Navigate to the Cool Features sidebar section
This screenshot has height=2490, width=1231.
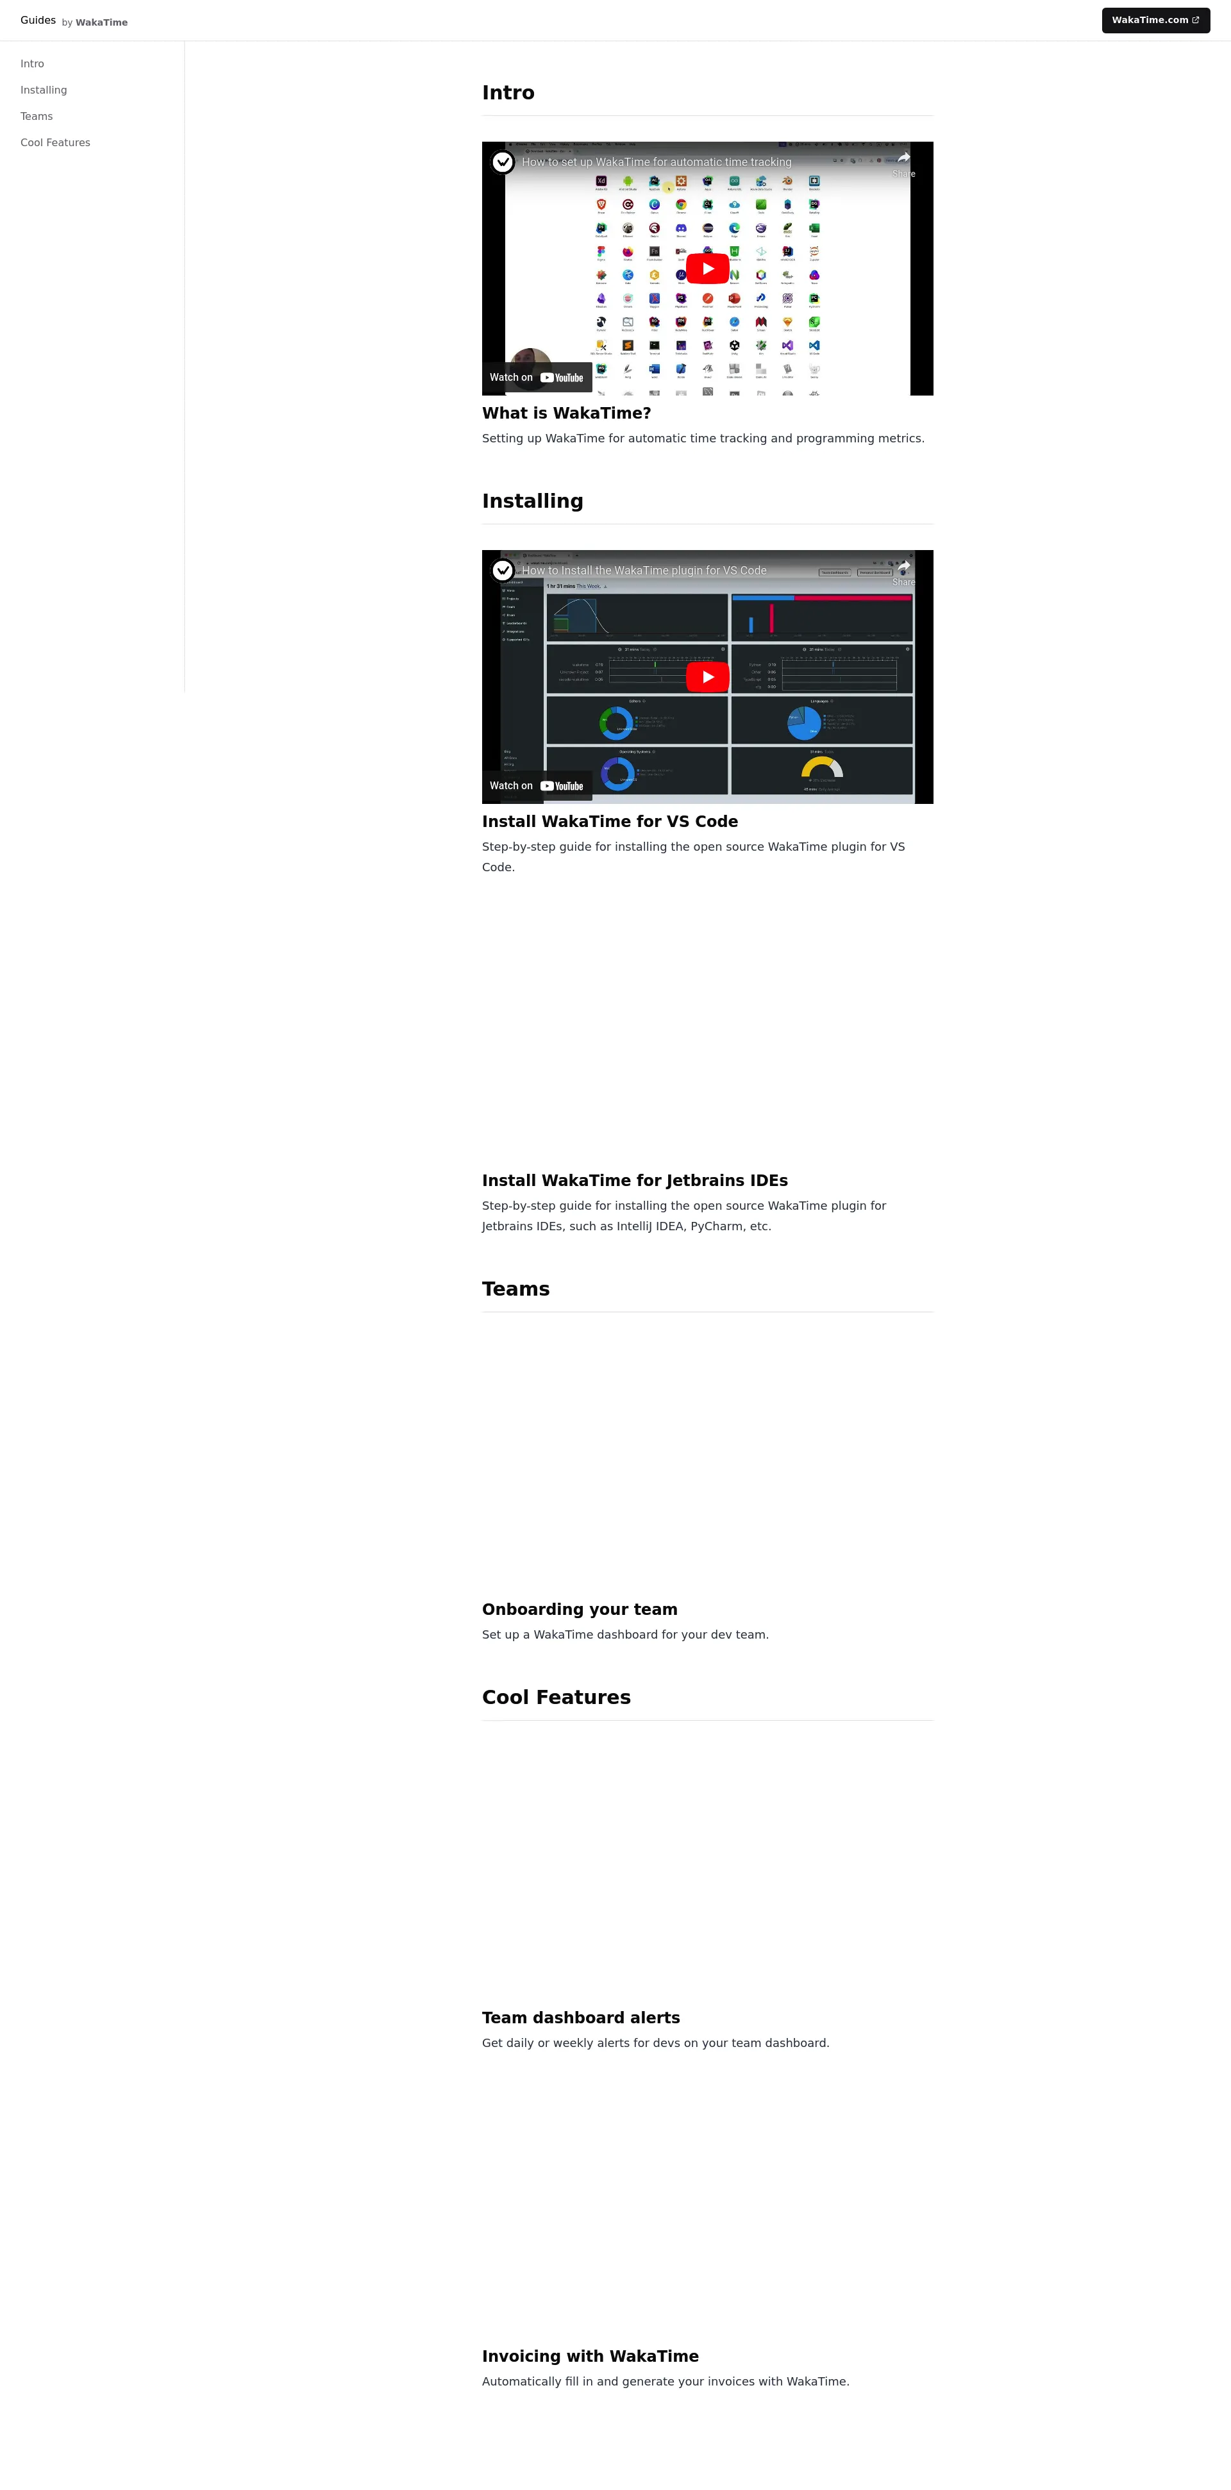tap(56, 141)
